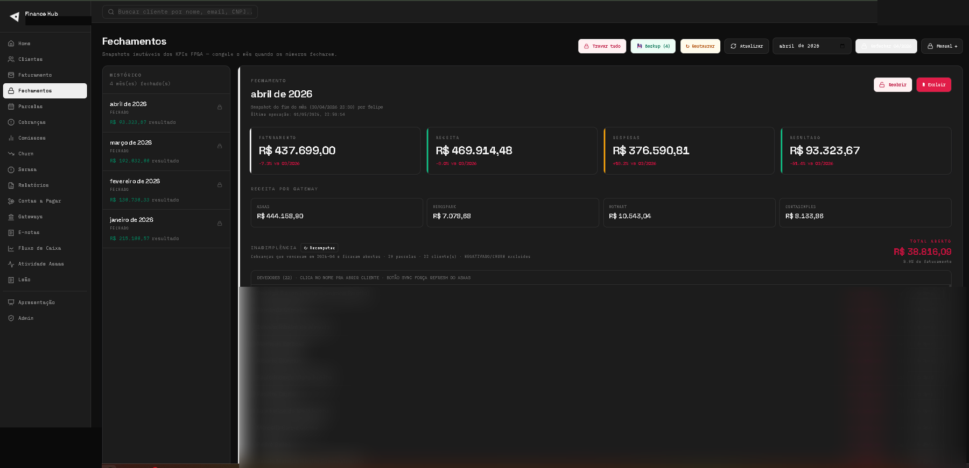This screenshot has width=969, height=468.
Task: Open the Churn trend-down entry
Action: pyautogui.click(x=45, y=154)
